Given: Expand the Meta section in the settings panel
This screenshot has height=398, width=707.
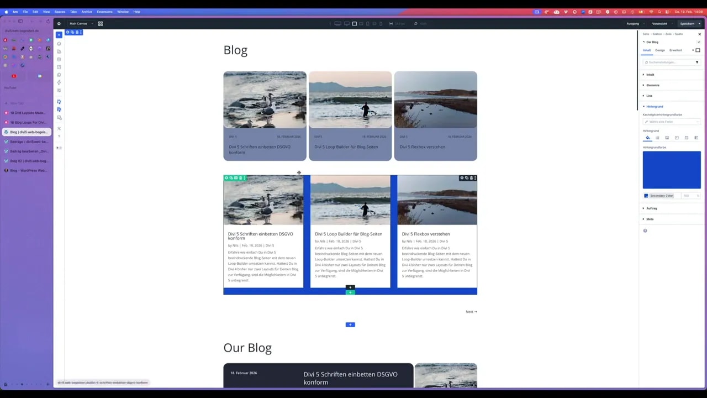Looking at the screenshot, I should (650, 219).
